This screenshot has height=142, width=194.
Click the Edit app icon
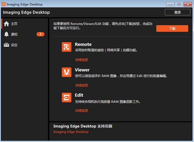pyautogui.click(x=67, y=98)
